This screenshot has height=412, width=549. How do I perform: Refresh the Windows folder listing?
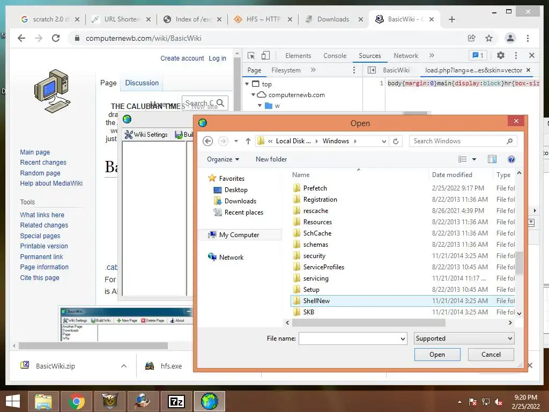[x=396, y=141]
